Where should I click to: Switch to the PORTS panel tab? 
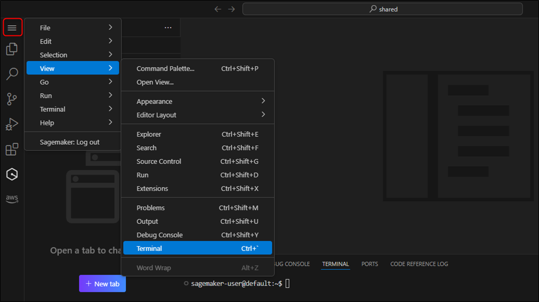point(369,264)
